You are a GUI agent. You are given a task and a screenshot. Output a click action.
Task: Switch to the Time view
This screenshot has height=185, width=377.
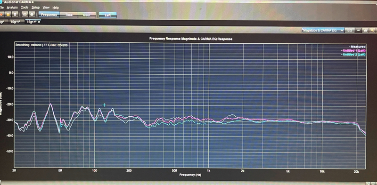(x=69, y=15)
